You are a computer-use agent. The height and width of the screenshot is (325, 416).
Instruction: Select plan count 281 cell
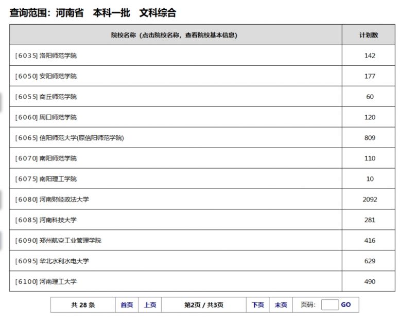(x=370, y=220)
